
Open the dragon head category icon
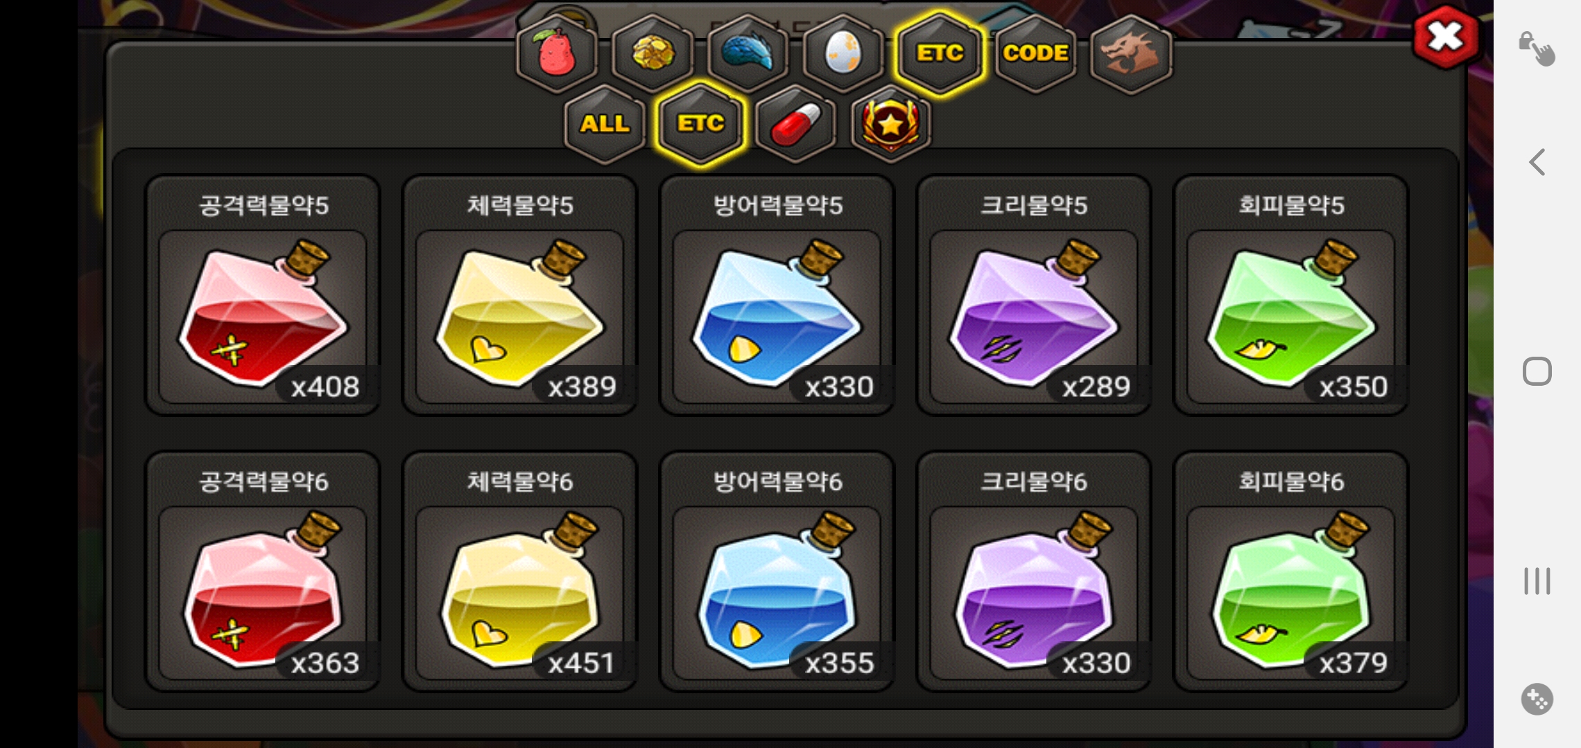click(x=1131, y=54)
